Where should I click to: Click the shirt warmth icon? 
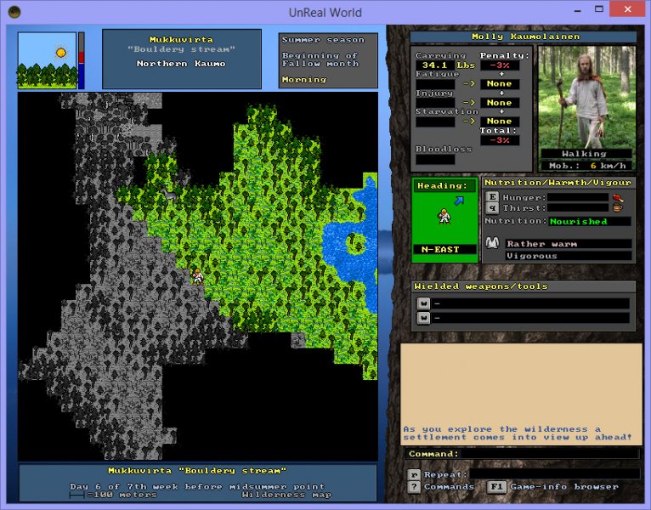click(x=492, y=244)
